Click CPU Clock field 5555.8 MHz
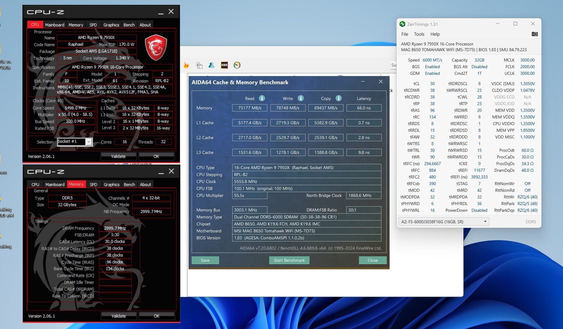Image resolution: width=563 pixels, height=329 pixels. pyautogui.click(x=307, y=181)
